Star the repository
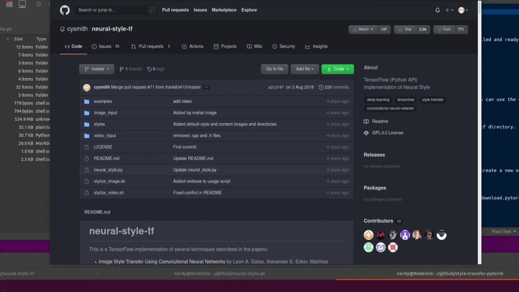Screen dimensions: 519x292 [x=405, y=29]
